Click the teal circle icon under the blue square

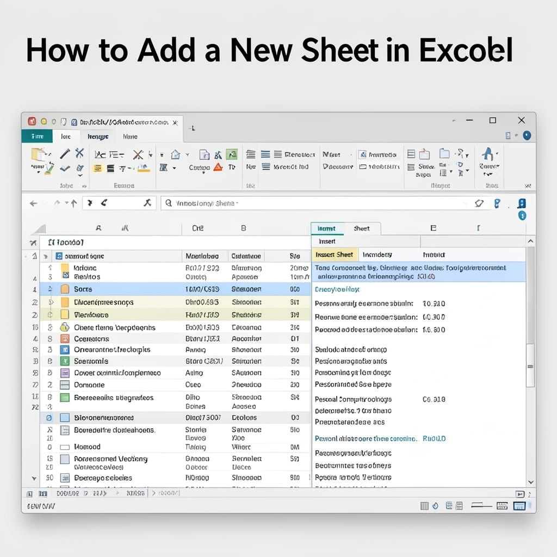click(x=522, y=215)
